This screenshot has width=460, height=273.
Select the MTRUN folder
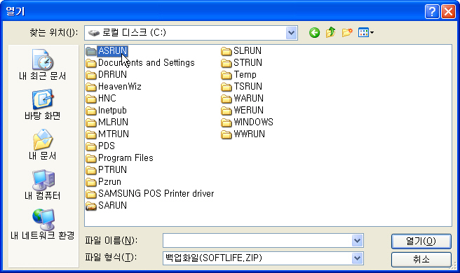point(107,134)
